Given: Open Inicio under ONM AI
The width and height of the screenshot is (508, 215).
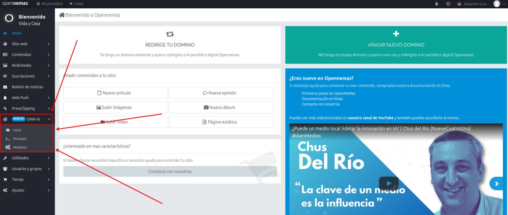Looking at the screenshot, I should pos(17,130).
